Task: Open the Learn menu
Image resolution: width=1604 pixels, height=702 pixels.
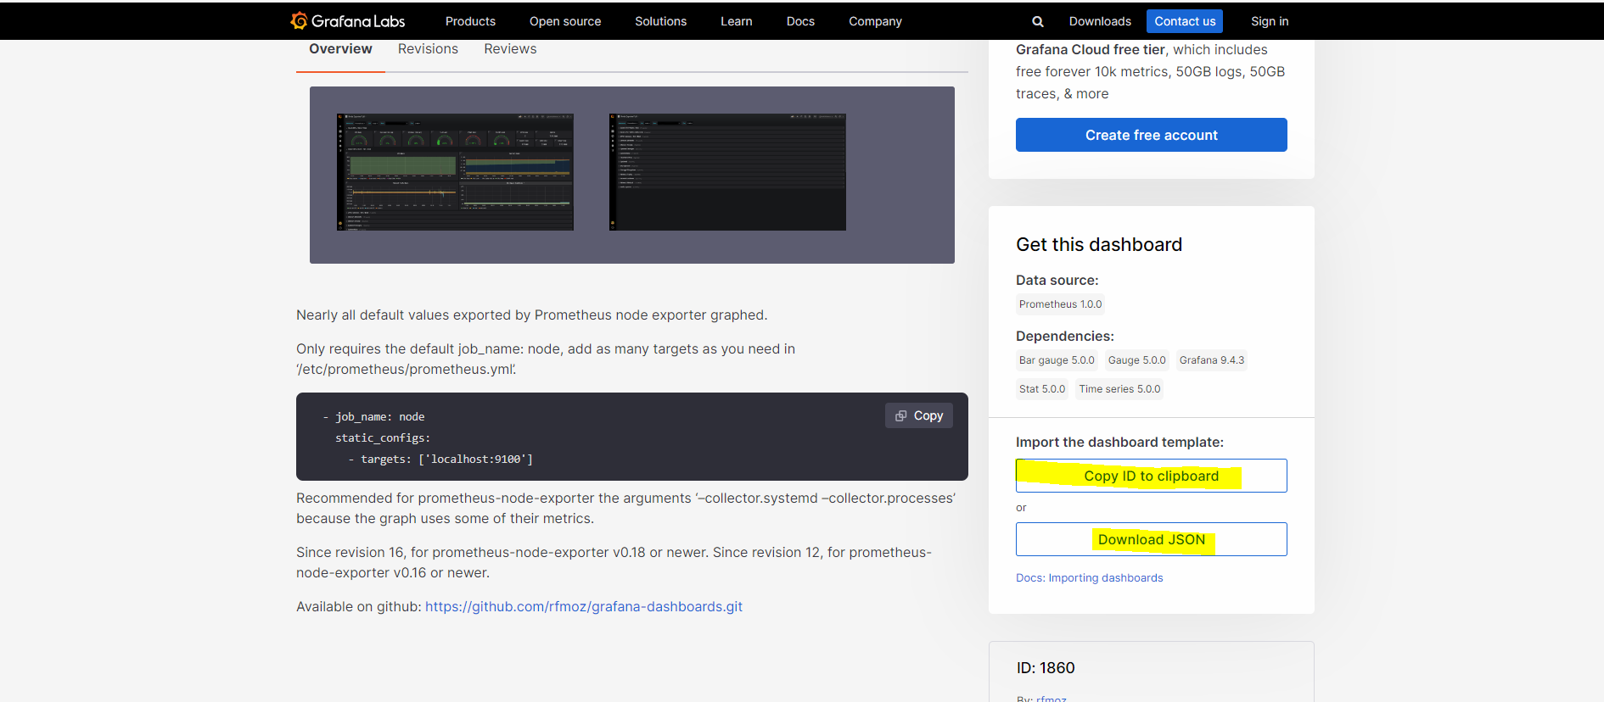Action: pos(736,21)
